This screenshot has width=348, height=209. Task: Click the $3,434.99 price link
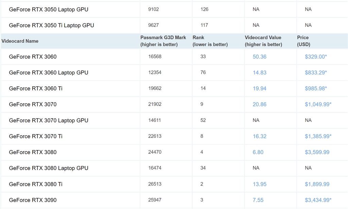318,200
